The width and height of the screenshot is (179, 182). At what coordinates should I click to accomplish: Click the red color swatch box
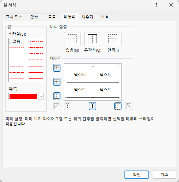coord(23,97)
